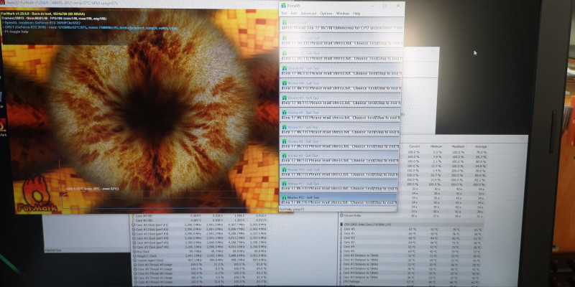Image resolution: width=575 pixels, height=287 pixels.
Task: Click the Core #5 VID voltage icon
Action: pyautogui.click(x=133, y=220)
